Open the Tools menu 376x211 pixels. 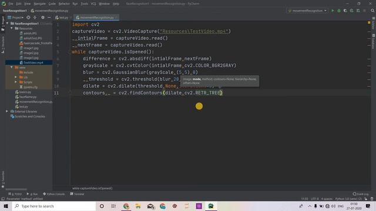tap(84, 4)
